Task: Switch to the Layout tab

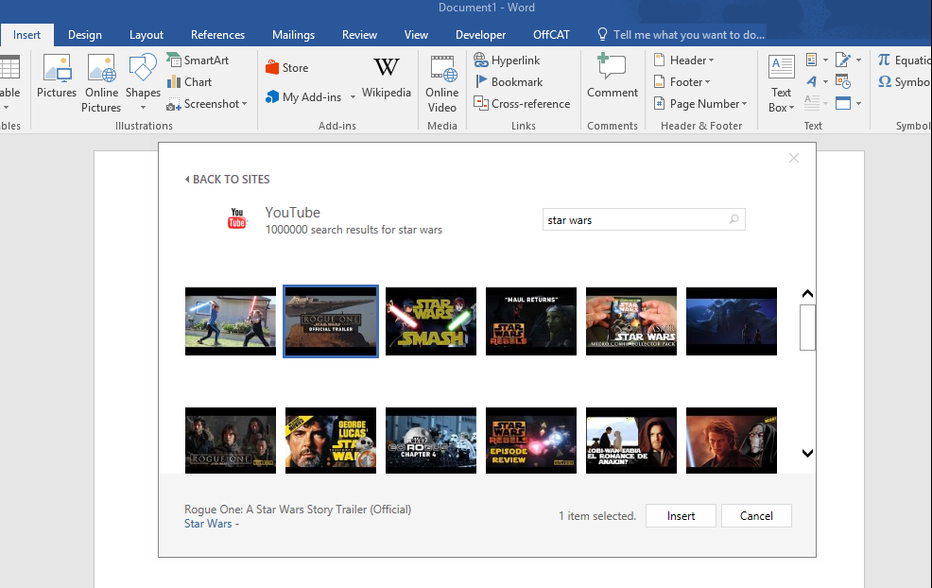Action: click(147, 35)
